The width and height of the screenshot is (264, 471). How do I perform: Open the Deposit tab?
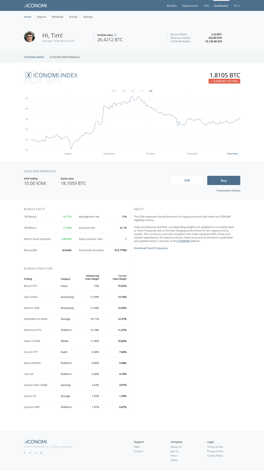tap(41, 17)
